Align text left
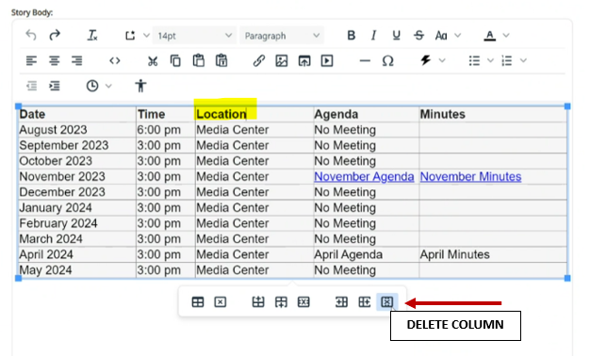The height and width of the screenshot is (356, 590). (x=31, y=60)
